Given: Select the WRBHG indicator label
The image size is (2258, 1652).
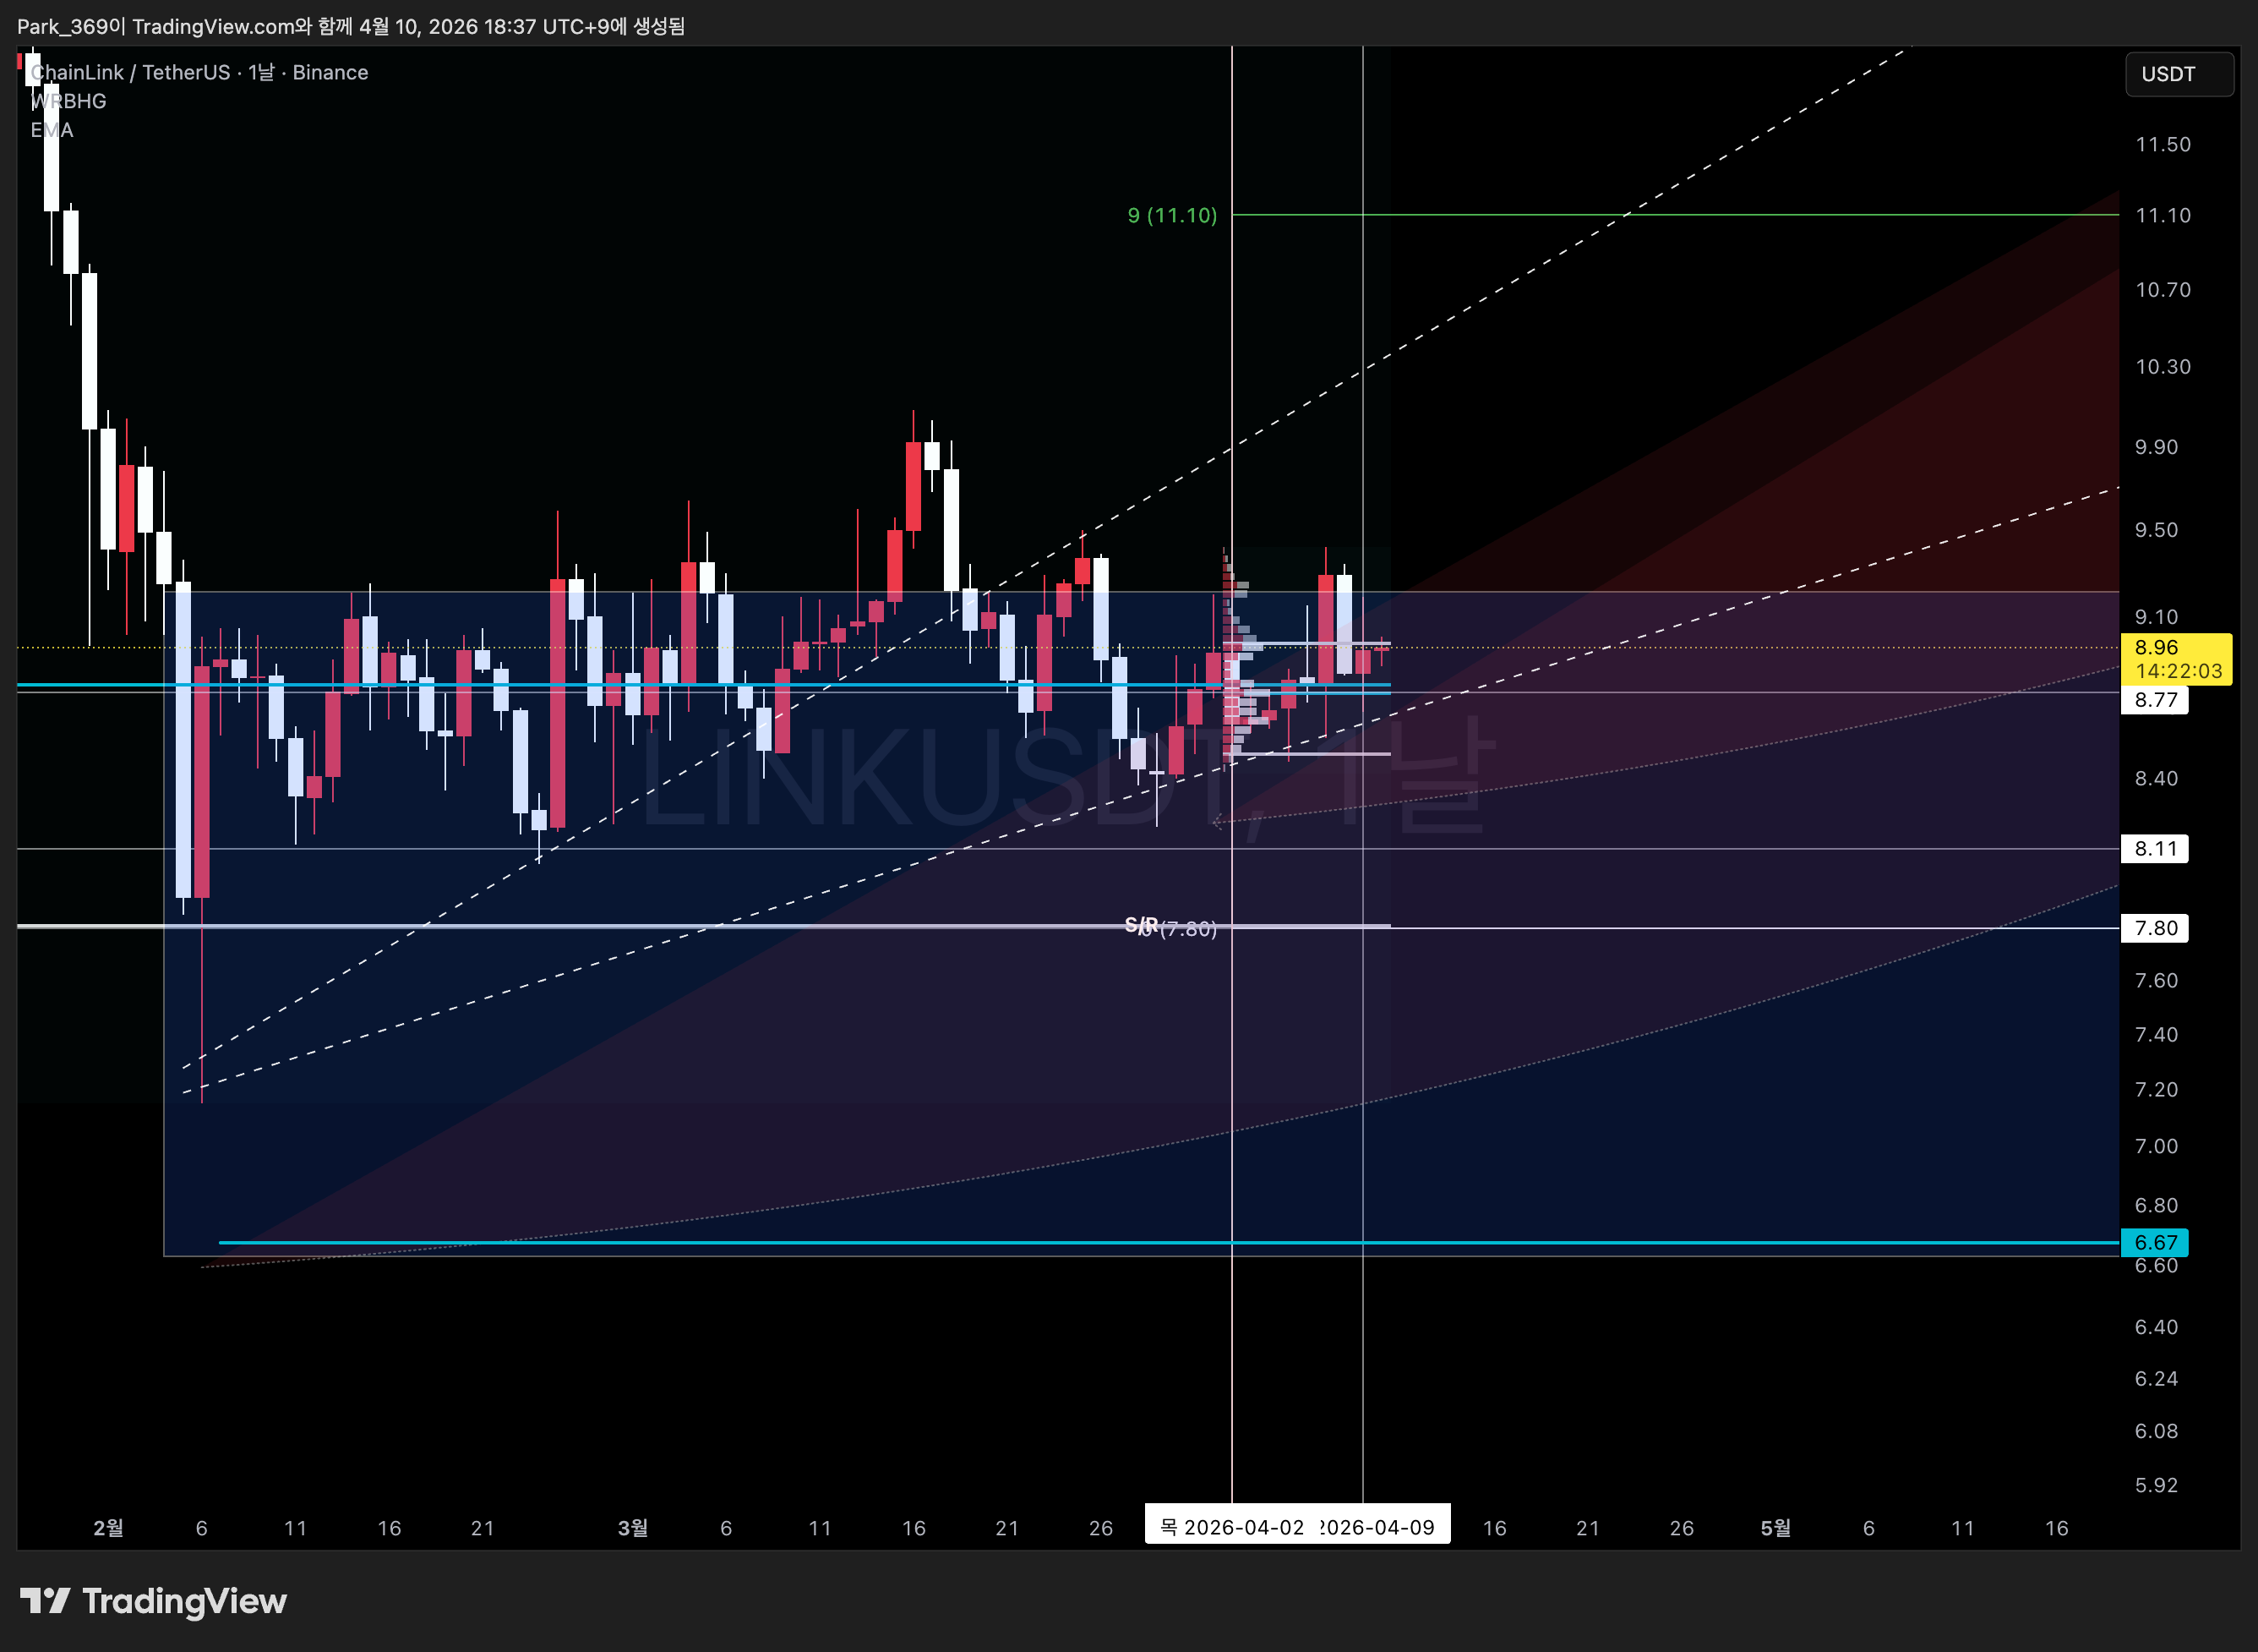Looking at the screenshot, I should tap(68, 101).
